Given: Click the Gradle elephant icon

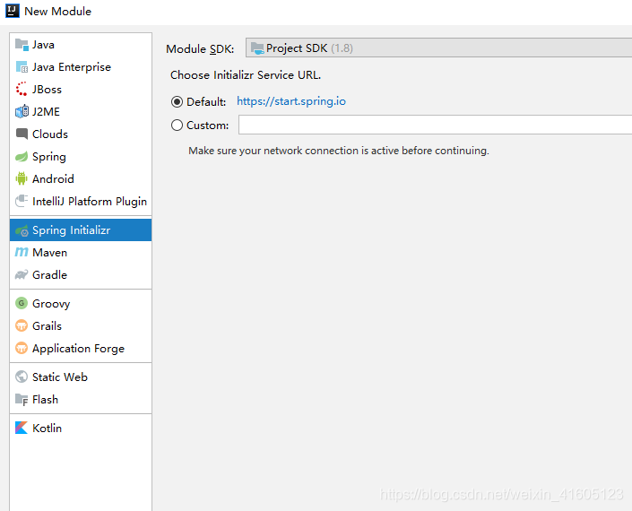Looking at the screenshot, I should [22, 275].
